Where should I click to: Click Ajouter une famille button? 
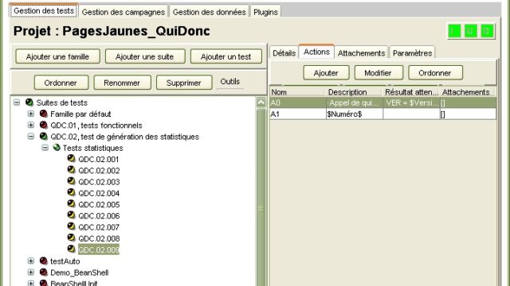pos(57,56)
